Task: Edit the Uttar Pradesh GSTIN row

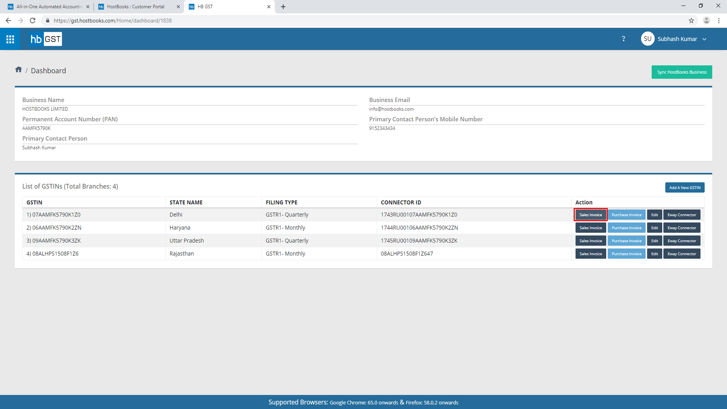Action: [654, 241]
